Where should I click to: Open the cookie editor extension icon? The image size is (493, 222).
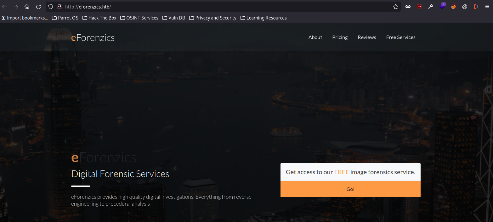(x=465, y=7)
